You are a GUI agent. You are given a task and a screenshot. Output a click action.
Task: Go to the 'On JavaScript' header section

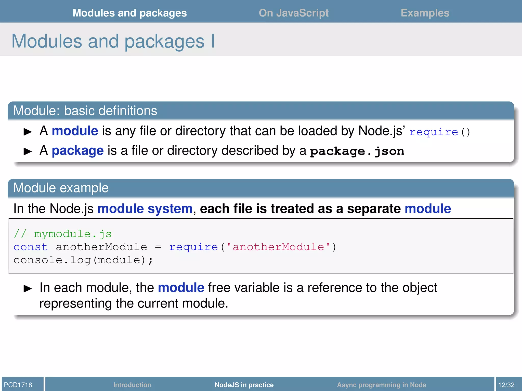[x=294, y=13]
